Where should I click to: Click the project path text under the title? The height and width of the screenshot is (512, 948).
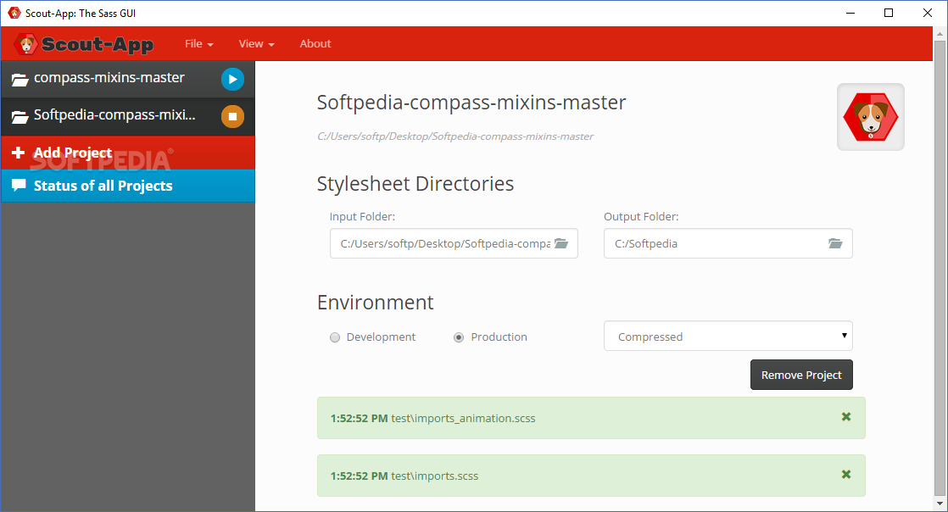pos(455,136)
